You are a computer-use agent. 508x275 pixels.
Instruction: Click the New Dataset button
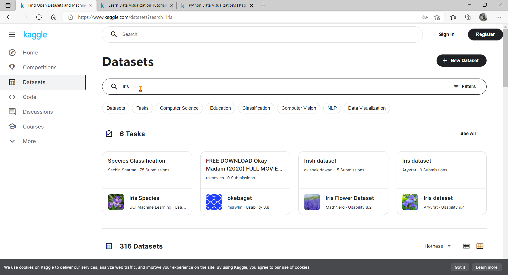461,61
